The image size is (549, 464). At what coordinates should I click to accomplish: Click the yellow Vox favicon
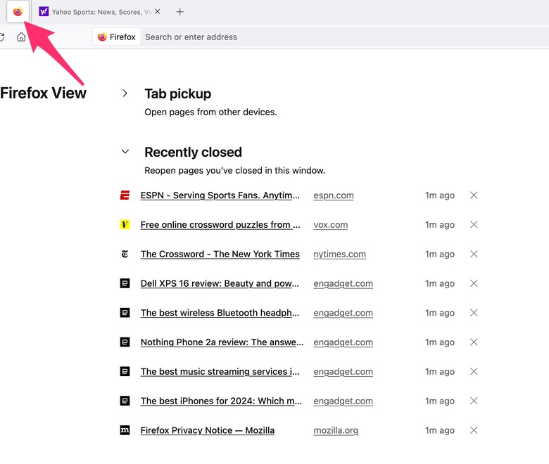[x=125, y=224]
